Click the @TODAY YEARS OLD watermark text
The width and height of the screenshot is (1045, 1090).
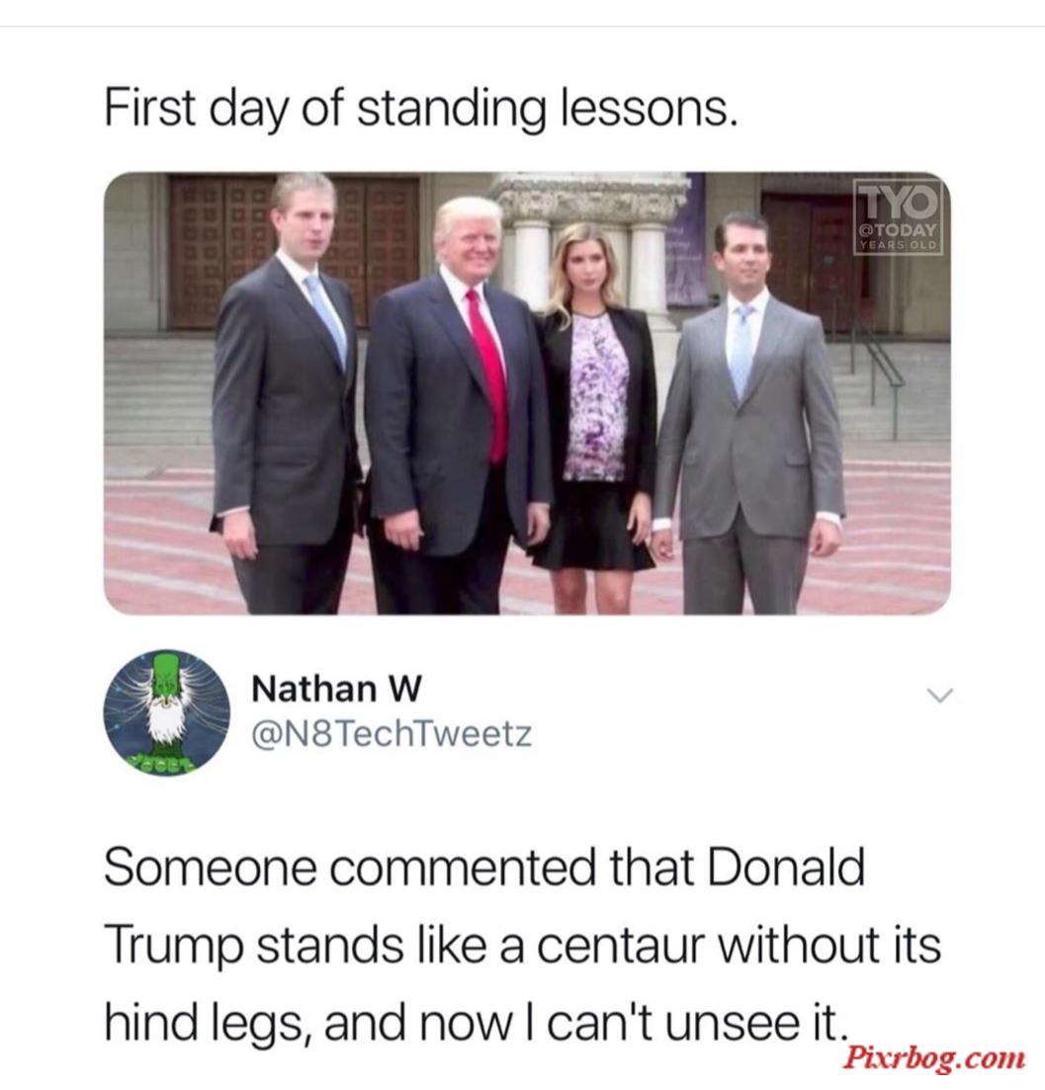(x=900, y=236)
